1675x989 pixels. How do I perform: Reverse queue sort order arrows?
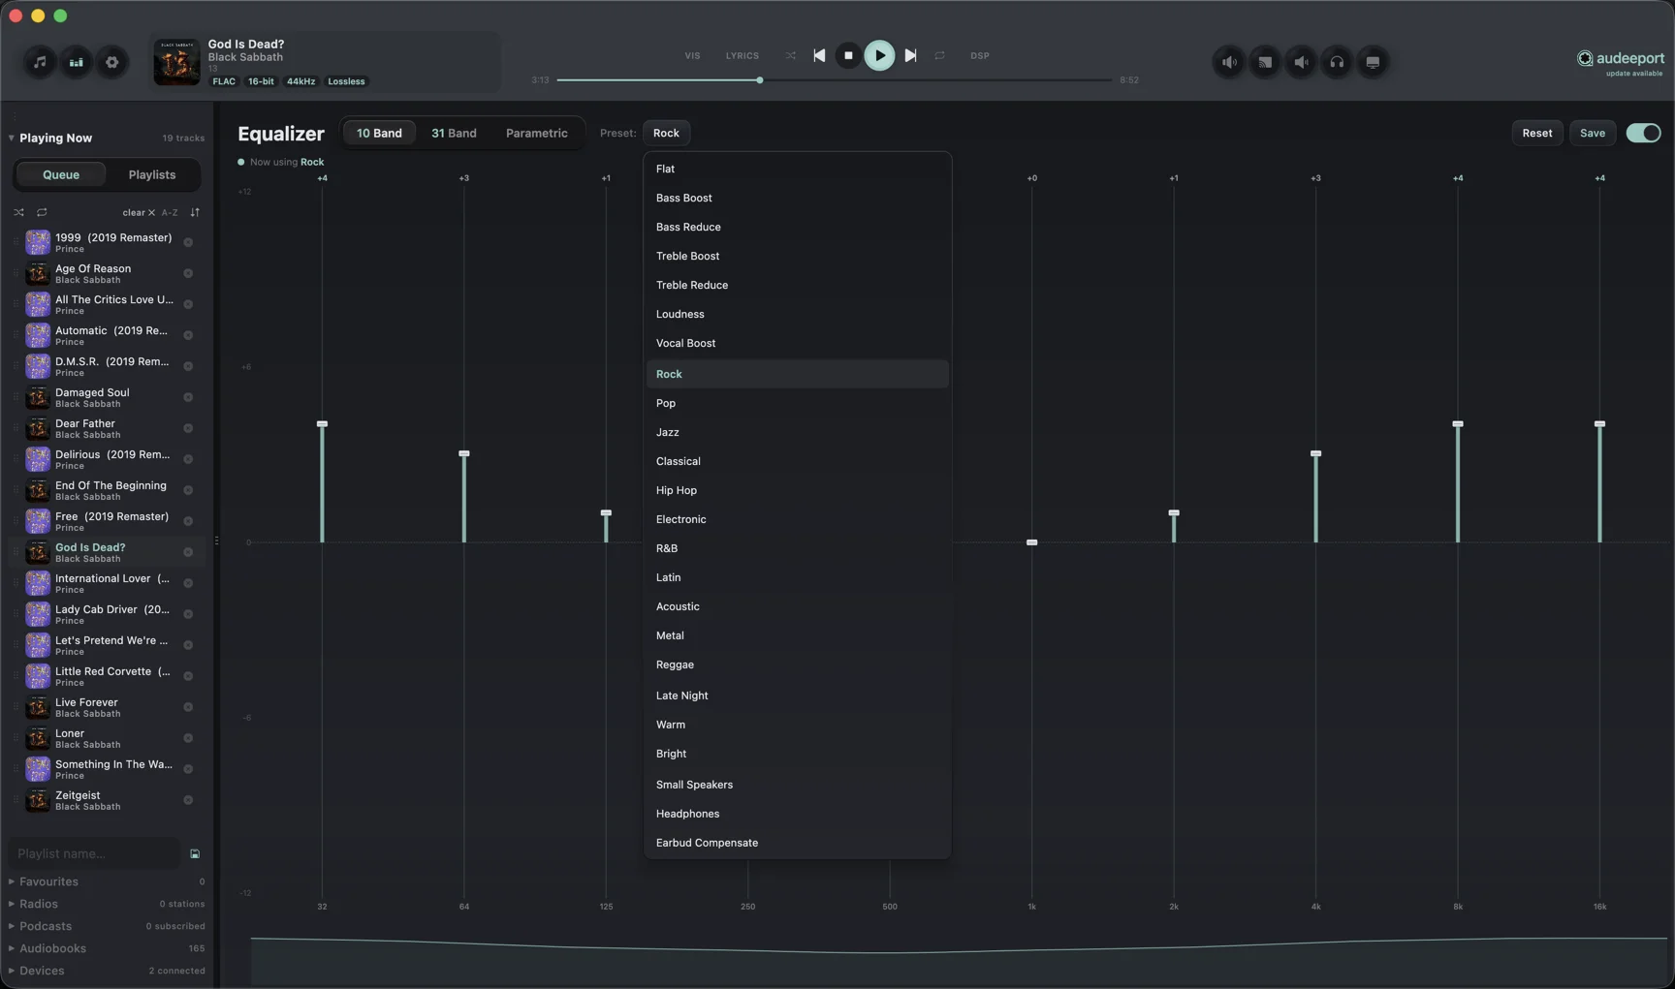195,212
